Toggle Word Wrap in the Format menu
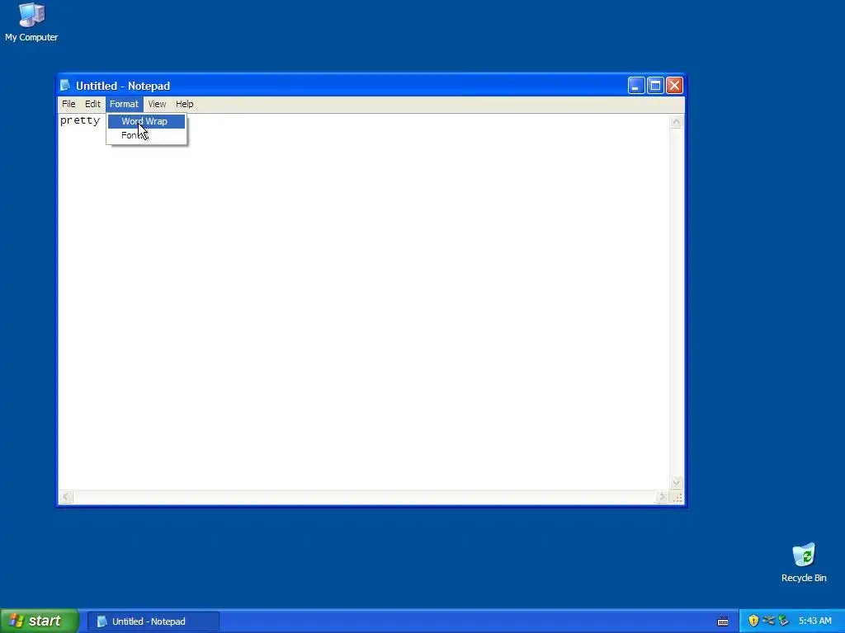This screenshot has height=633, width=845. (x=147, y=121)
